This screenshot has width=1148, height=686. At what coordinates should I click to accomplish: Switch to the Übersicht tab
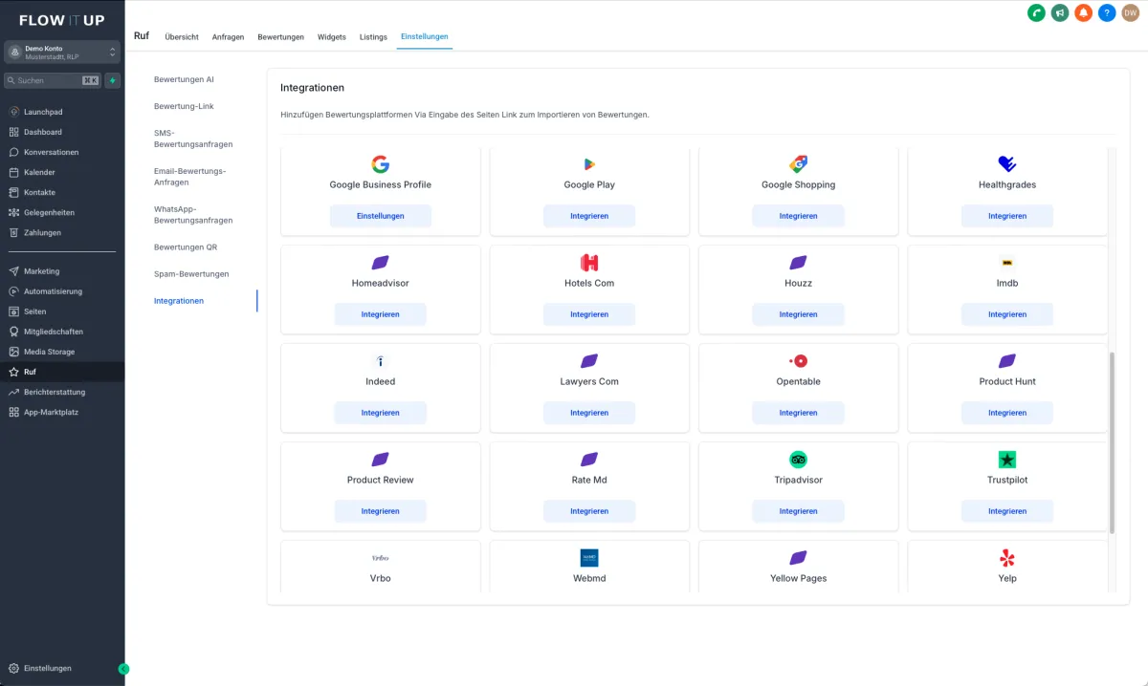point(182,37)
